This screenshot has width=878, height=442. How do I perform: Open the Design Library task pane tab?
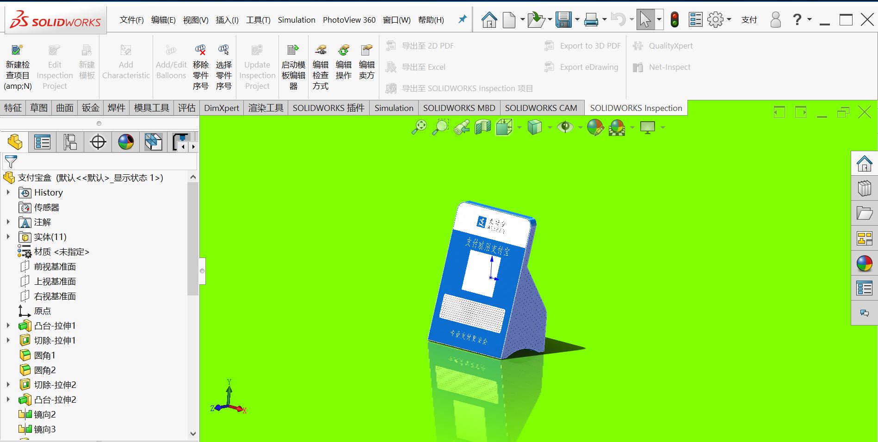(864, 189)
